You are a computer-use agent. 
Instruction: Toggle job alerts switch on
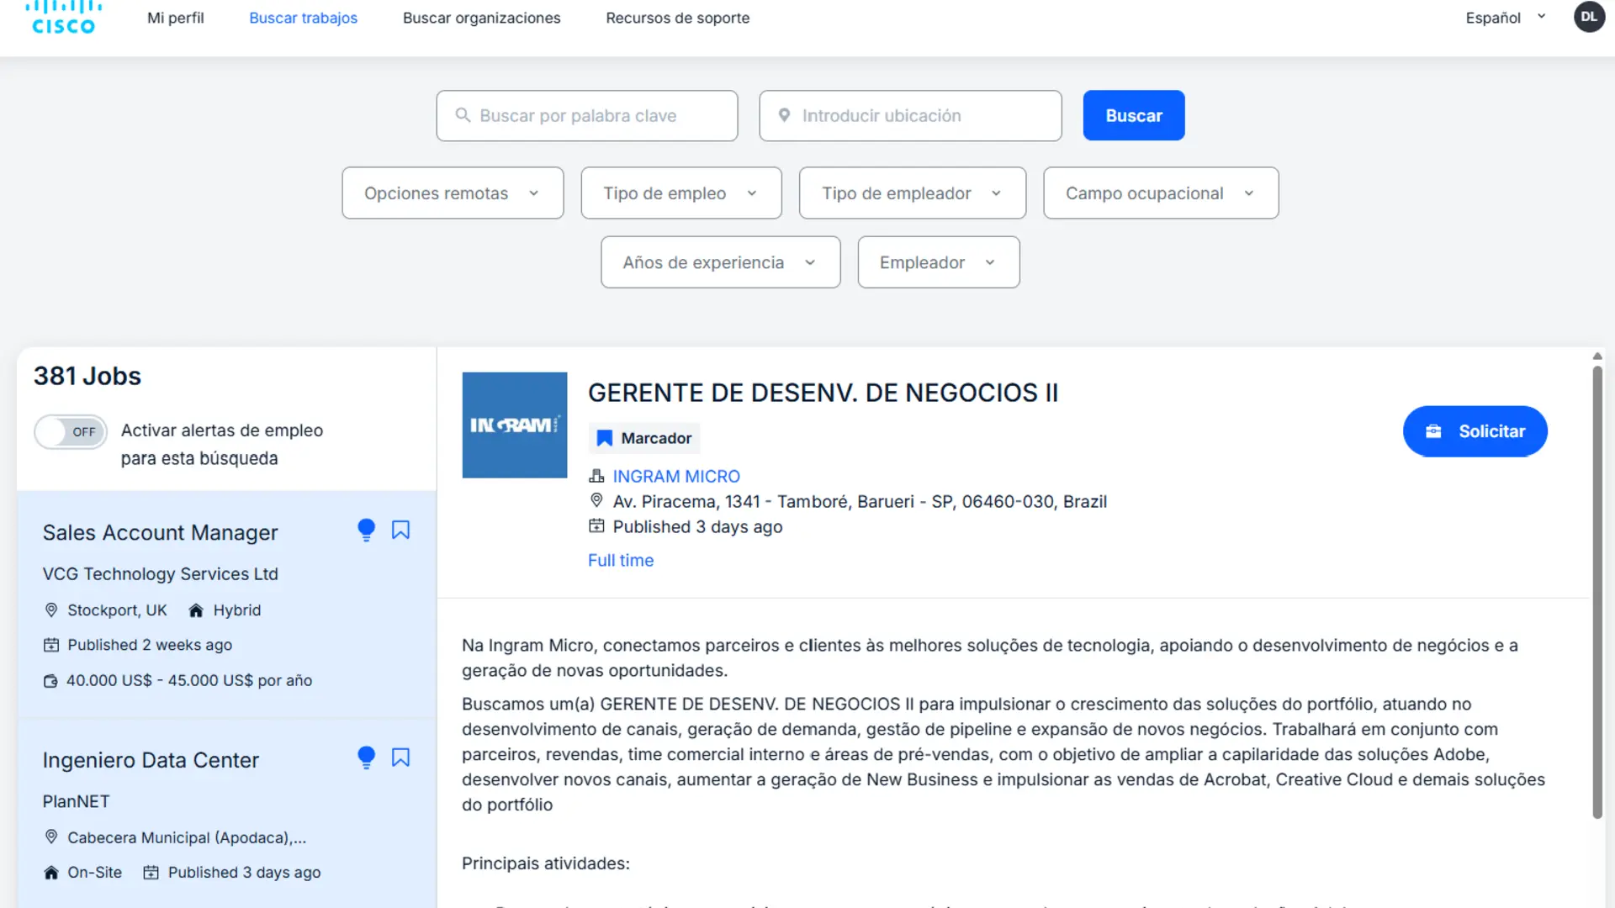pos(71,431)
